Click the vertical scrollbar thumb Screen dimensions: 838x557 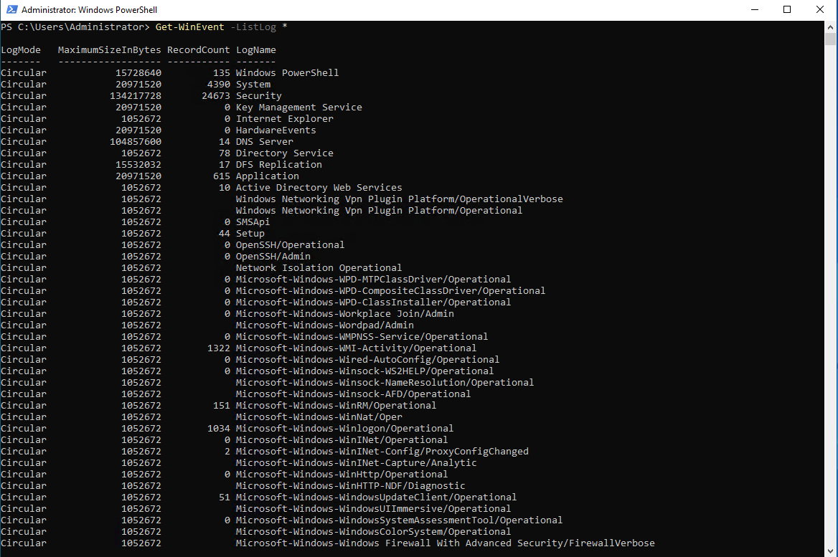pyautogui.click(x=830, y=40)
